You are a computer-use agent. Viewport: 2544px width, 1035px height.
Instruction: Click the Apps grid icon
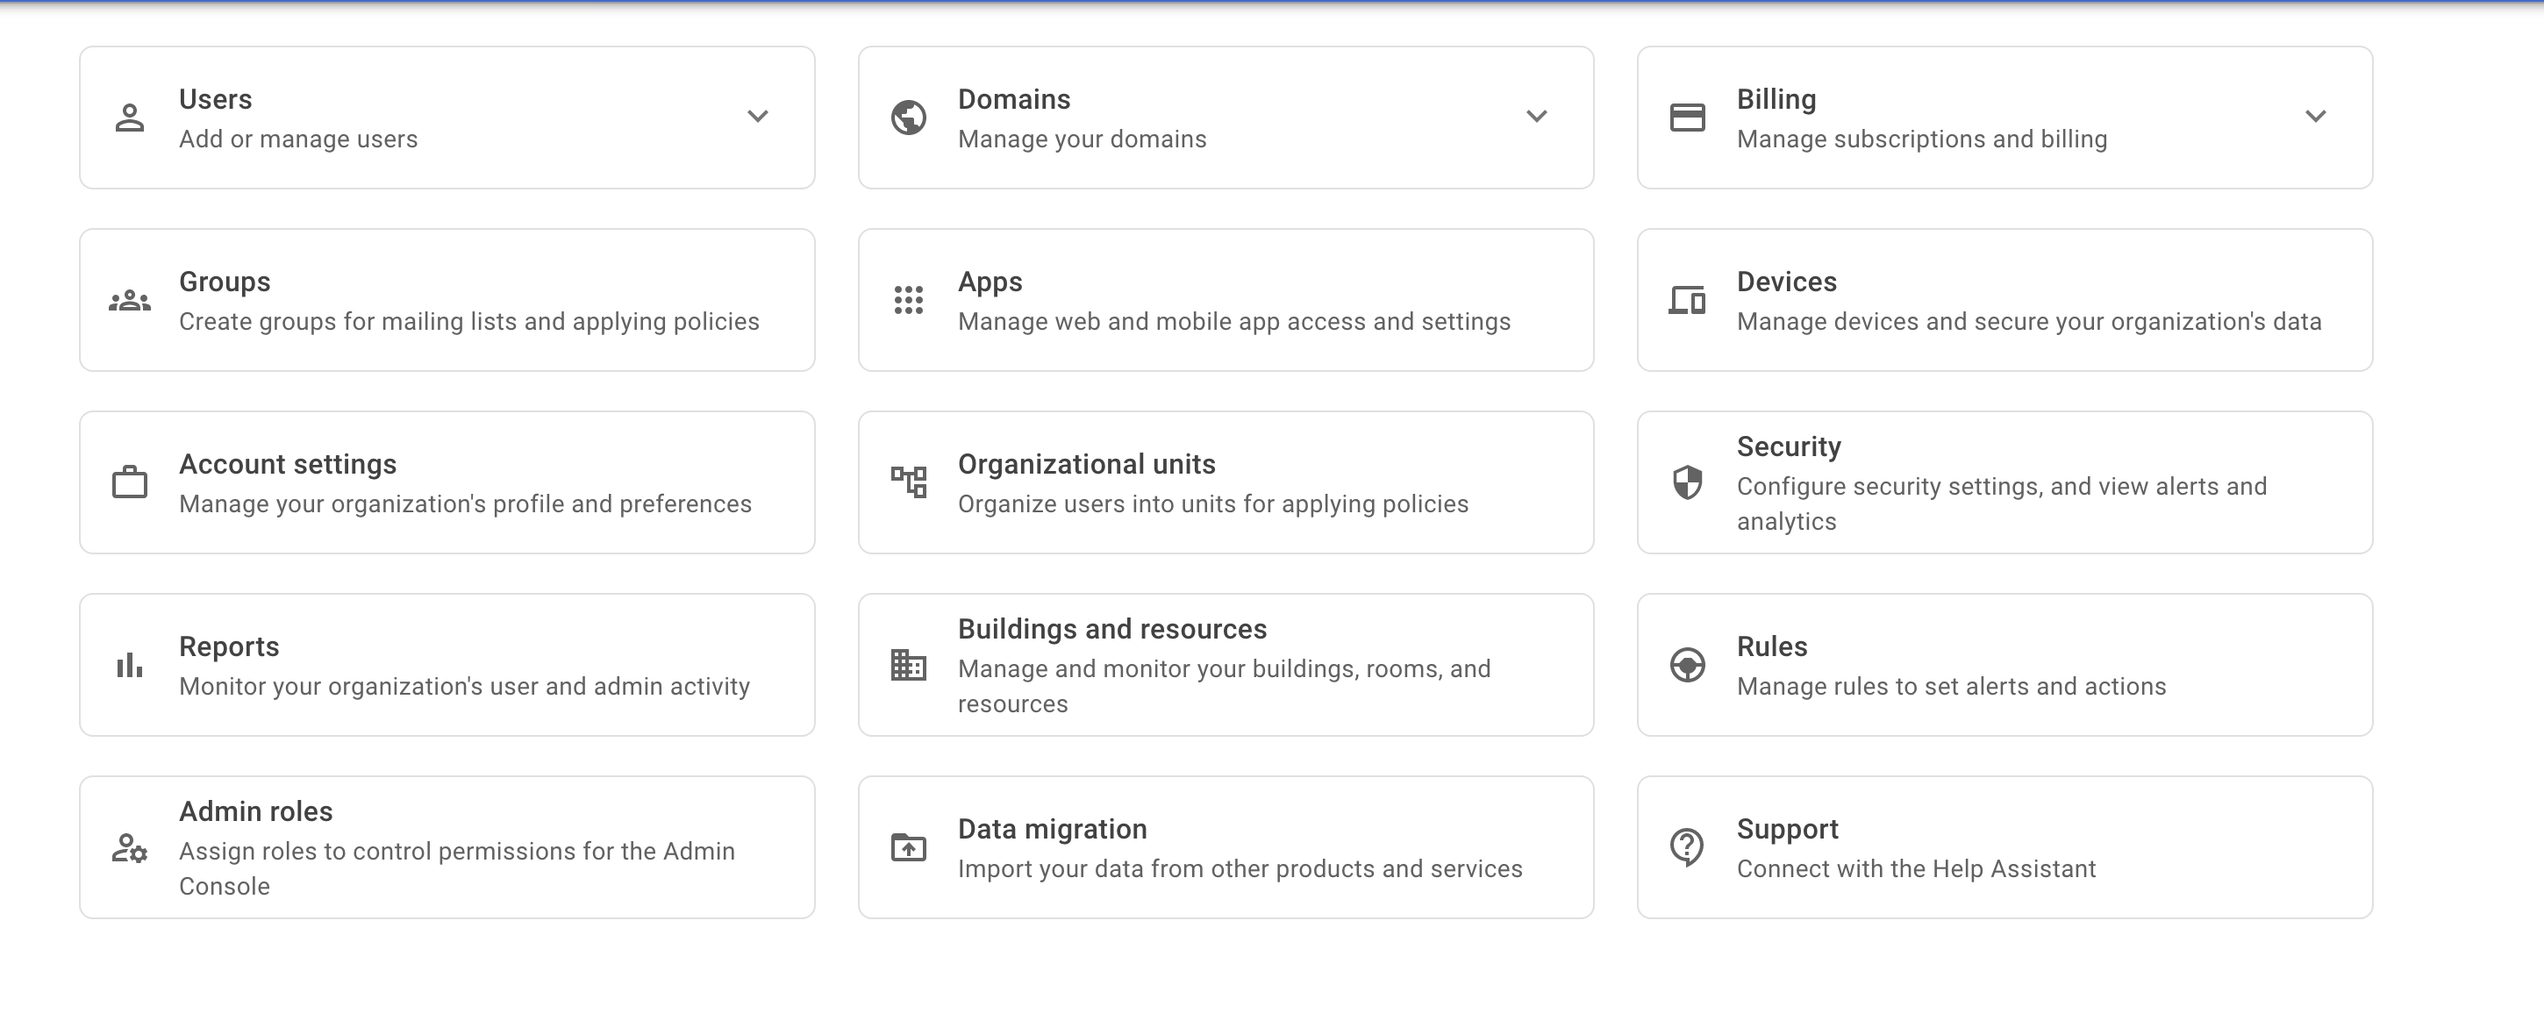(x=909, y=300)
